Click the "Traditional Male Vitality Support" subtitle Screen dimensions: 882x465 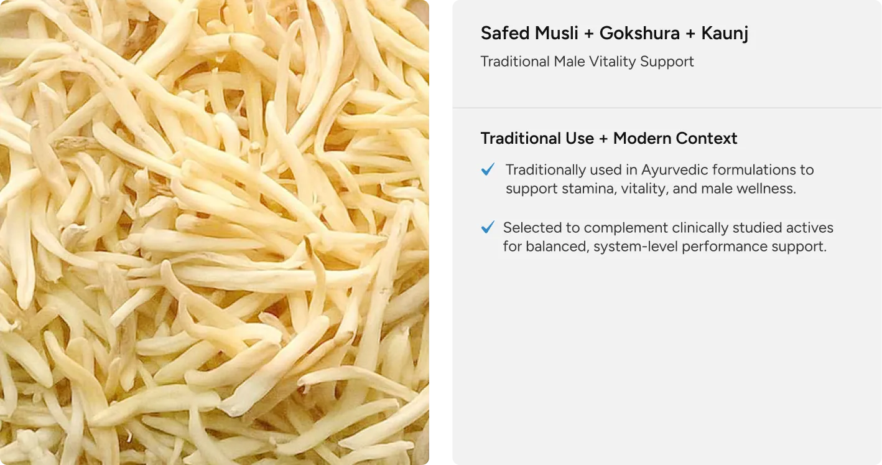pos(587,62)
